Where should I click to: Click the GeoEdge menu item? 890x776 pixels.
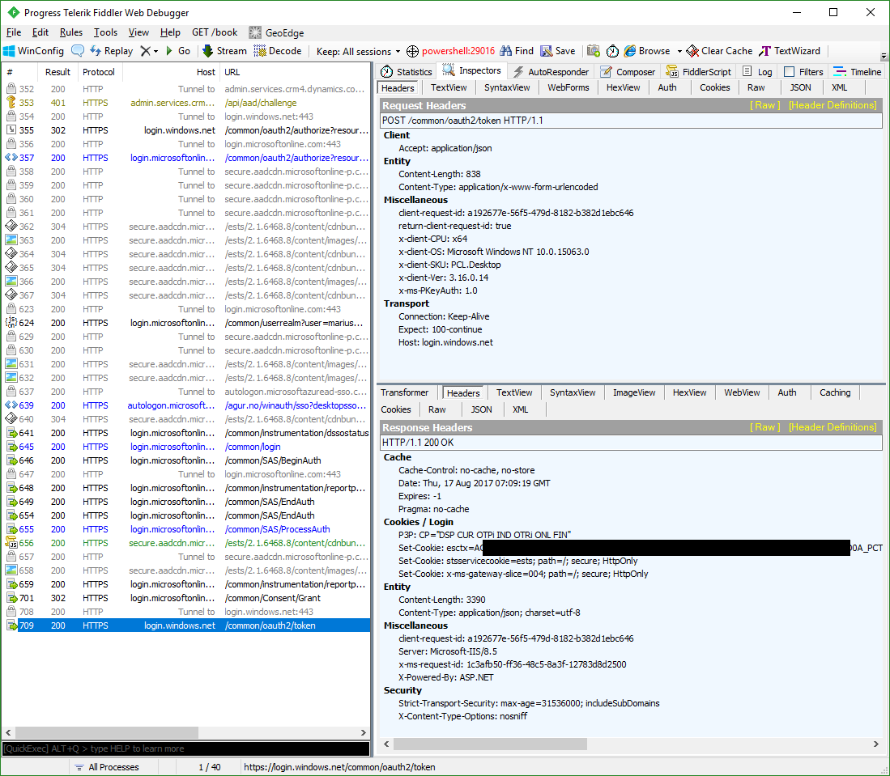[276, 33]
